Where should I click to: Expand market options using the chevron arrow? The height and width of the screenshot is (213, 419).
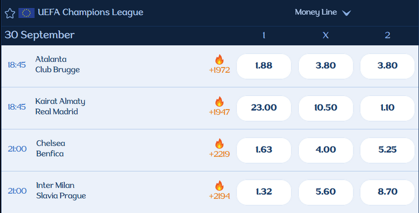click(x=347, y=13)
